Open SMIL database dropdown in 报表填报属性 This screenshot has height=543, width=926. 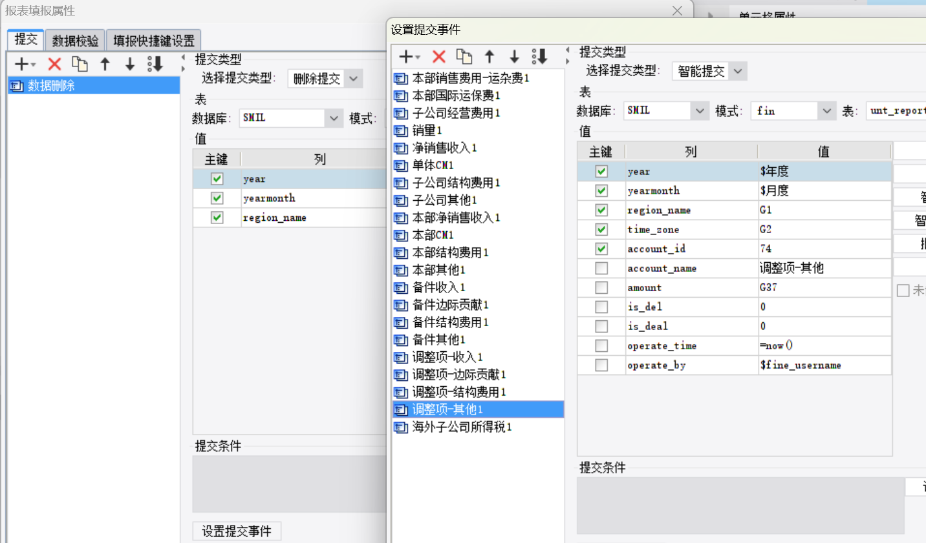(x=333, y=118)
